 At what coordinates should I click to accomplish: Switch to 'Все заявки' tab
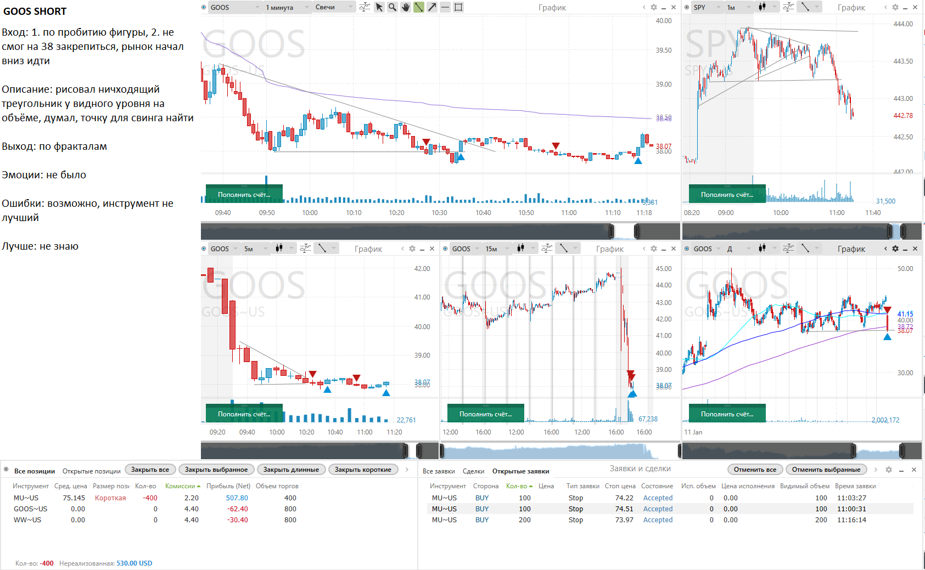pos(439,471)
